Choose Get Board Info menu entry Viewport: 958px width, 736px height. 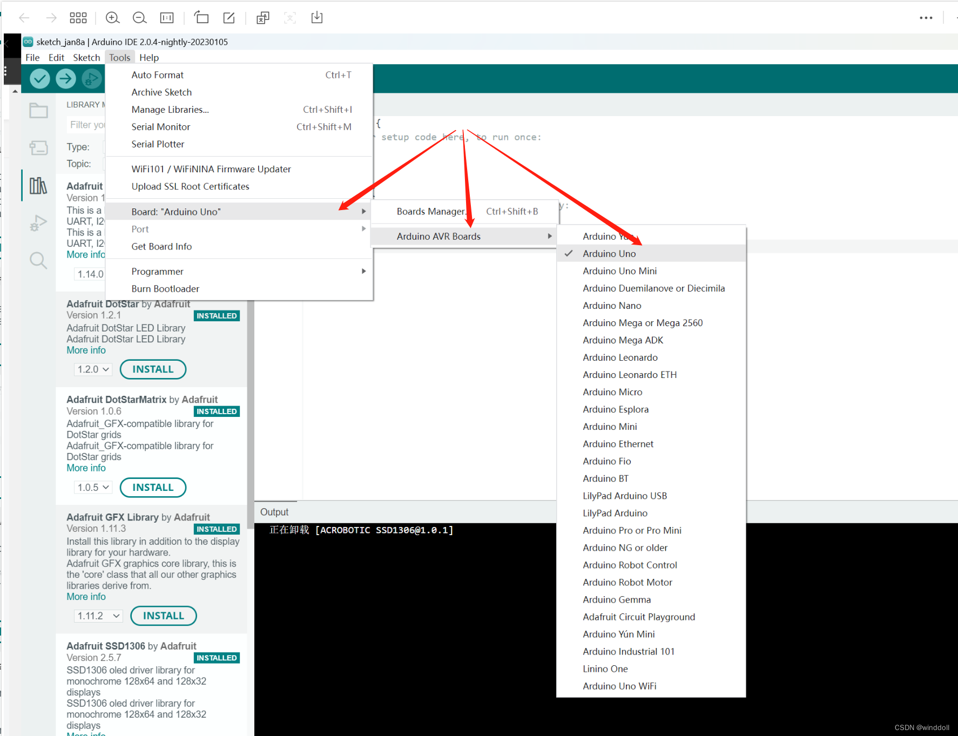[x=239, y=246]
